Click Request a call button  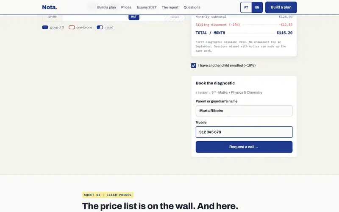[244, 147]
